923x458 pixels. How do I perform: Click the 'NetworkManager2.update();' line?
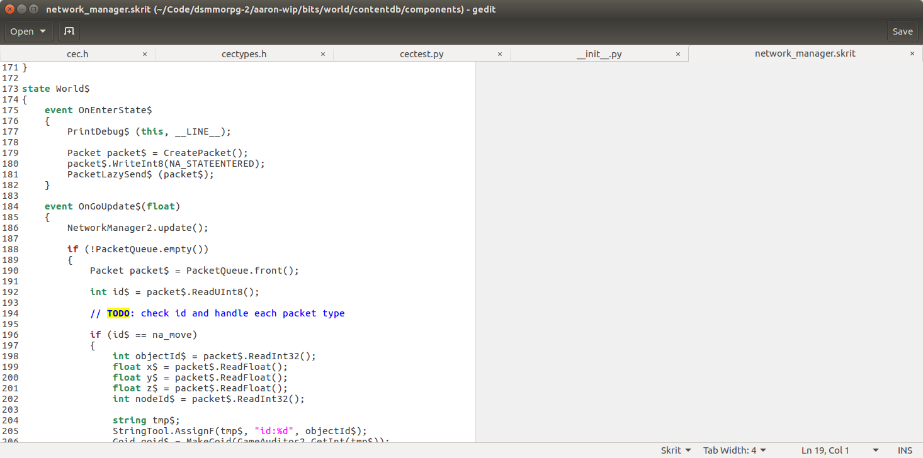coord(138,228)
